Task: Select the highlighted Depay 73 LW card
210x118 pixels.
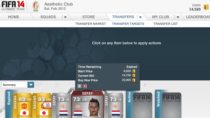Action: point(87,104)
